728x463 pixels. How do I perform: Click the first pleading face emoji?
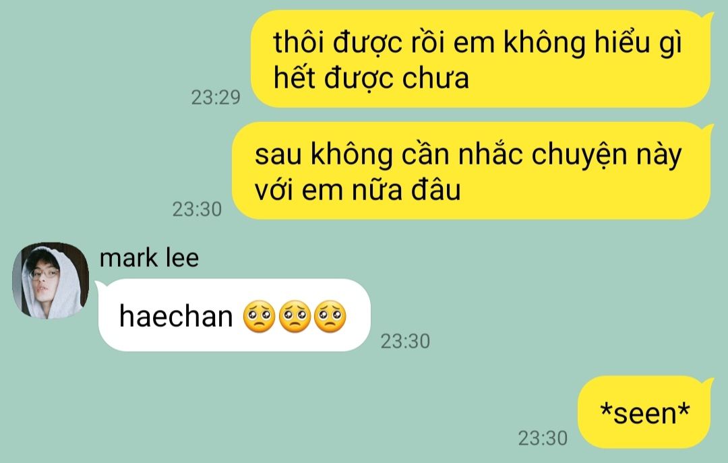(259, 316)
